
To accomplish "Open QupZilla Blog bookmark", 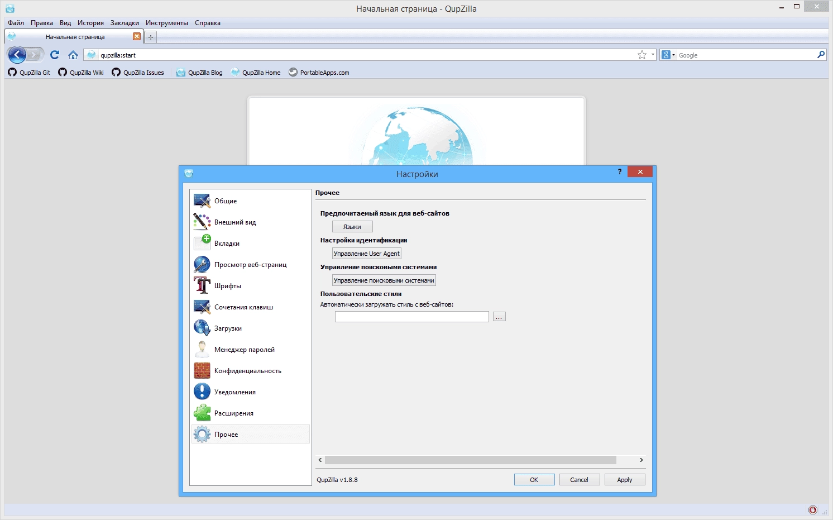I will tap(199, 73).
